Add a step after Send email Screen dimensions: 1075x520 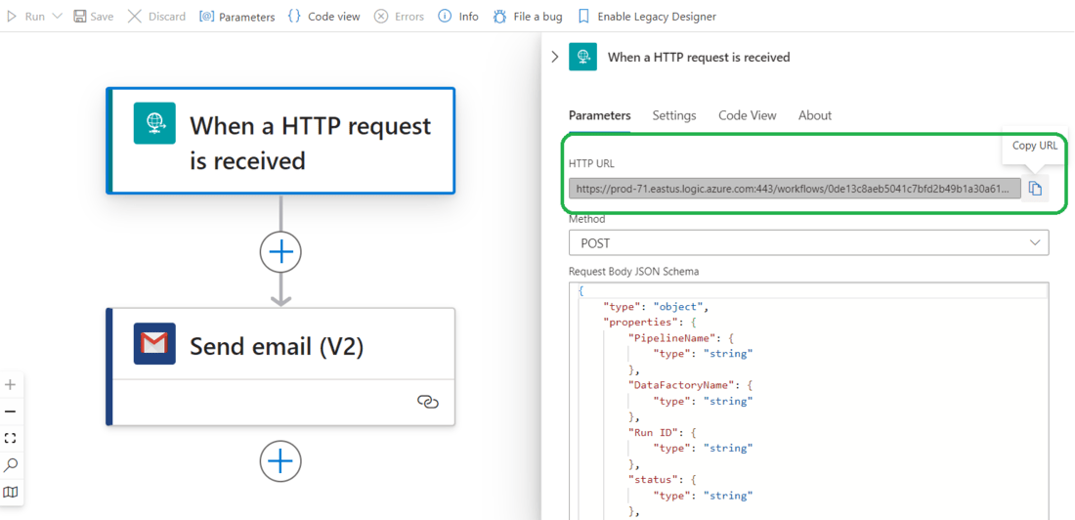click(x=280, y=461)
